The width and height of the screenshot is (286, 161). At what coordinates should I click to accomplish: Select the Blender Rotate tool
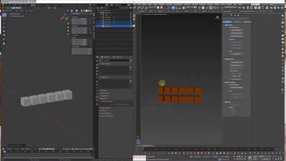point(4,27)
